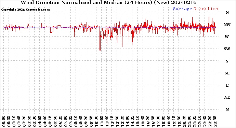Viewport: 236px width, 128px height.
Task: Click the 20:25 time label
Action: coord(184,121)
